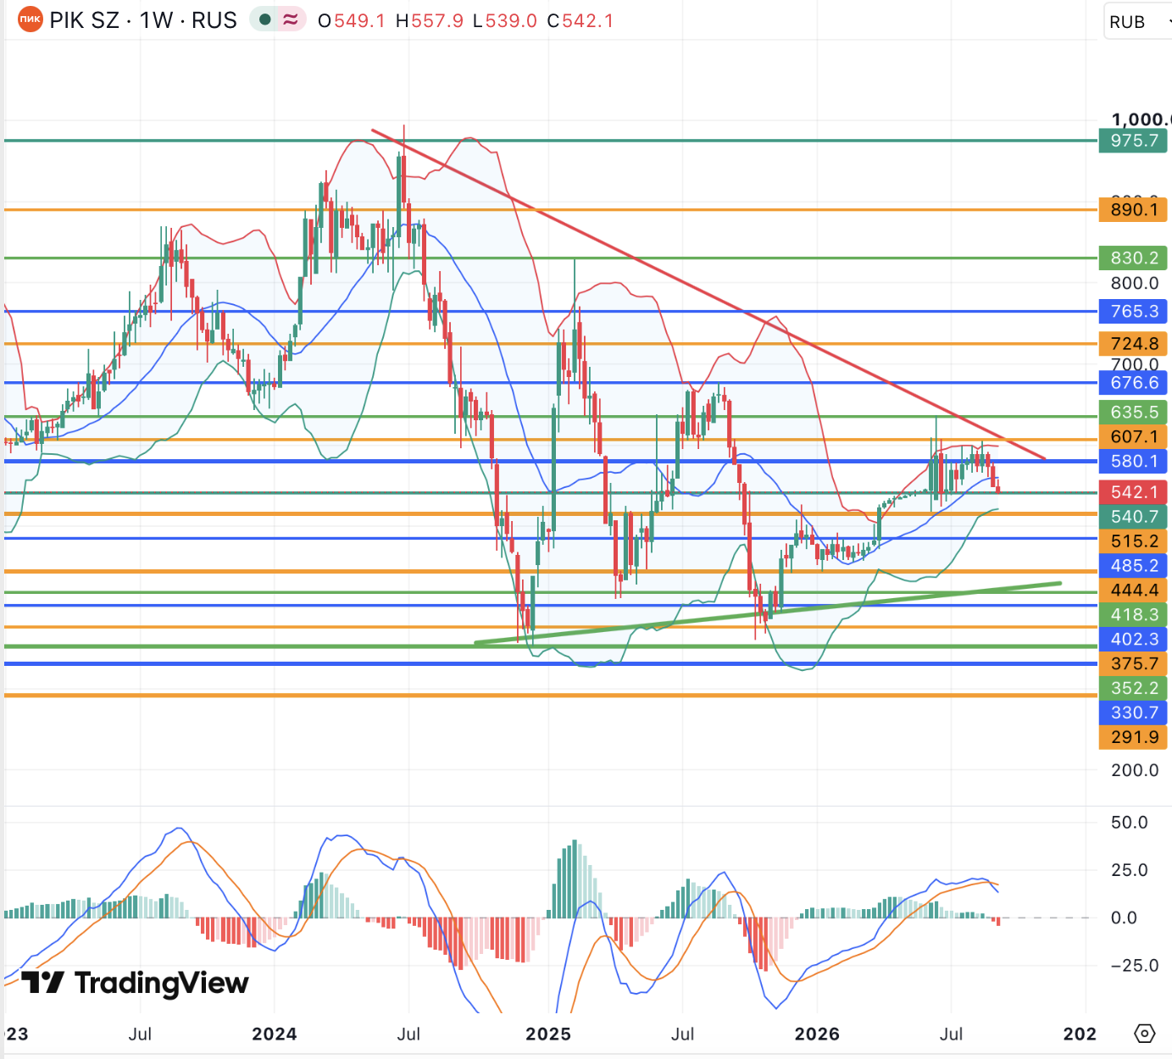Click the 50.0 indicator scale value

click(x=1130, y=823)
